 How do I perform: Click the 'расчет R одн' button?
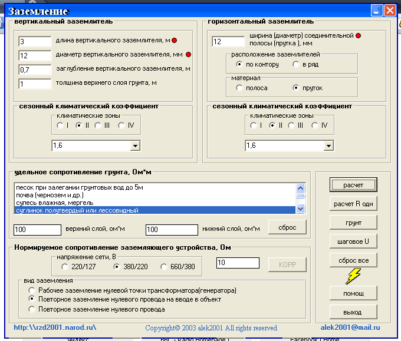coord(353,204)
